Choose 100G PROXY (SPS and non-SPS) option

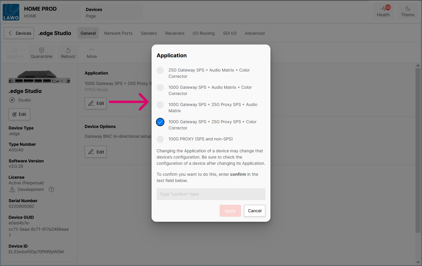coord(160,139)
